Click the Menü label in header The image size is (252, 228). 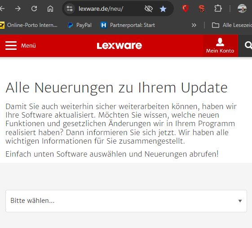(x=28, y=46)
